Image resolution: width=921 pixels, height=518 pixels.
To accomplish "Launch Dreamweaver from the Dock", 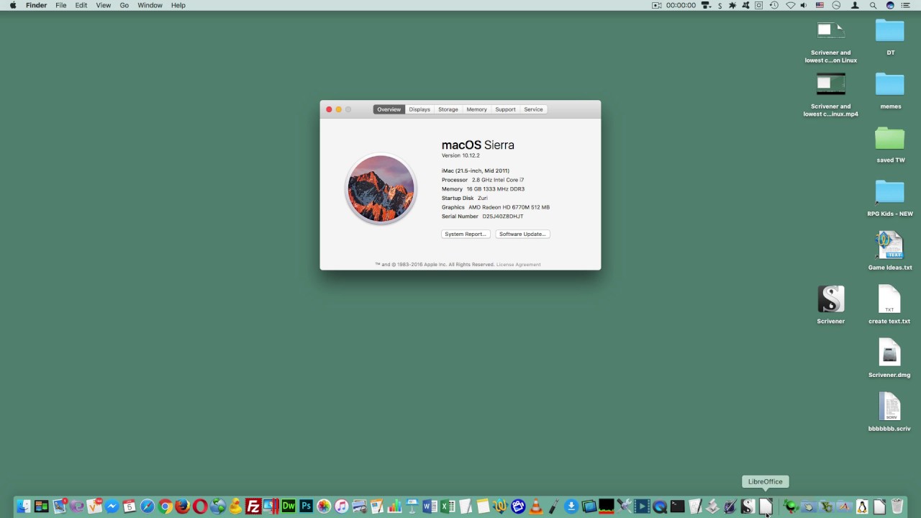I will coord(289,506).
